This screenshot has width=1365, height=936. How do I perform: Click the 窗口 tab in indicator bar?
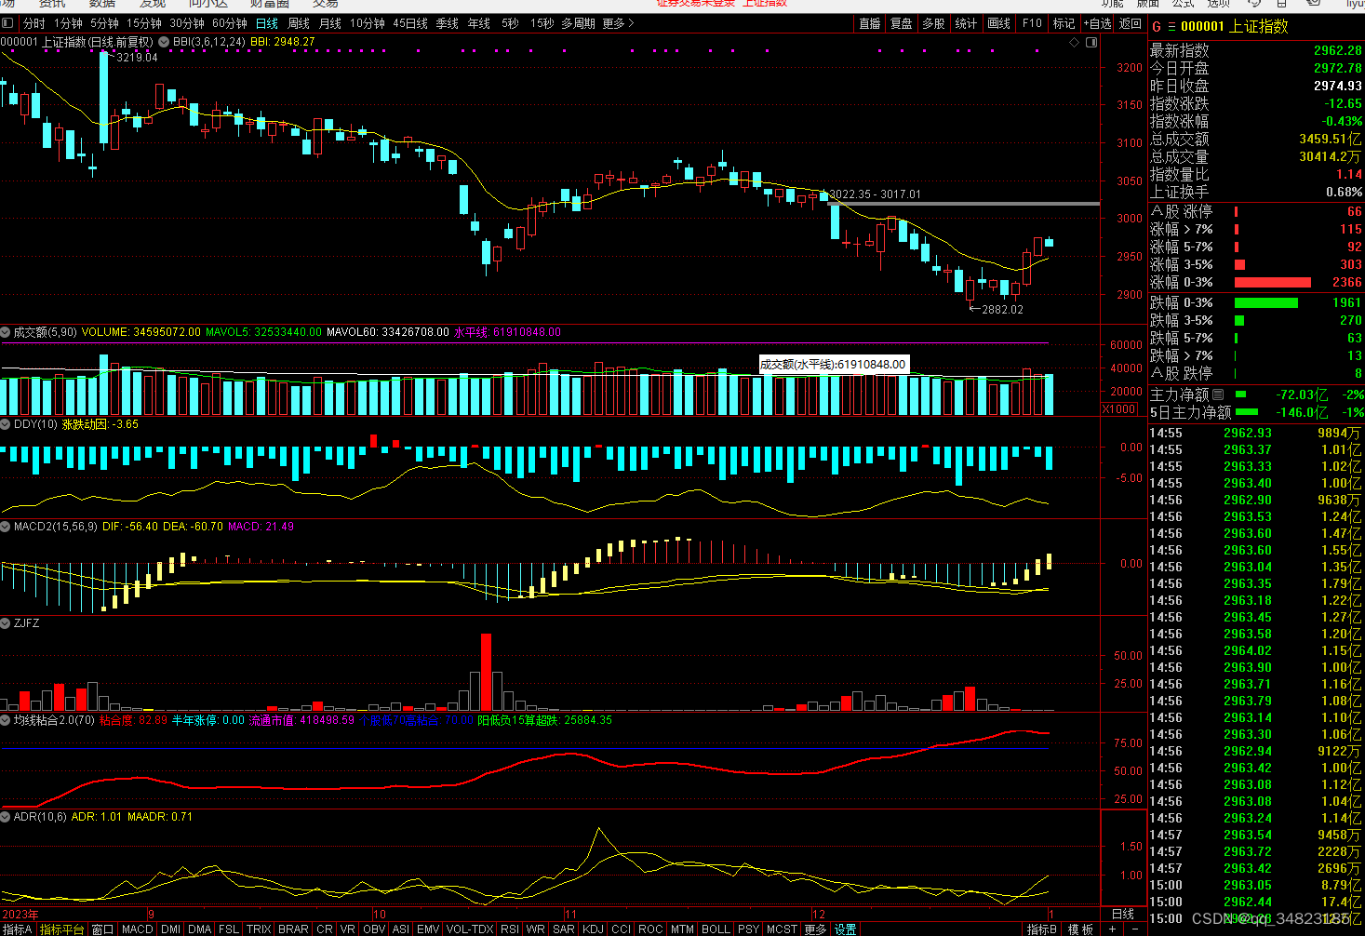tap(102, 929)
